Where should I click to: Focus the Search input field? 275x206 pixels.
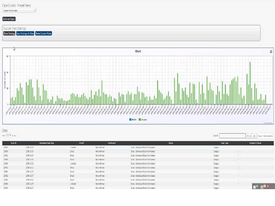pos(232,136)
